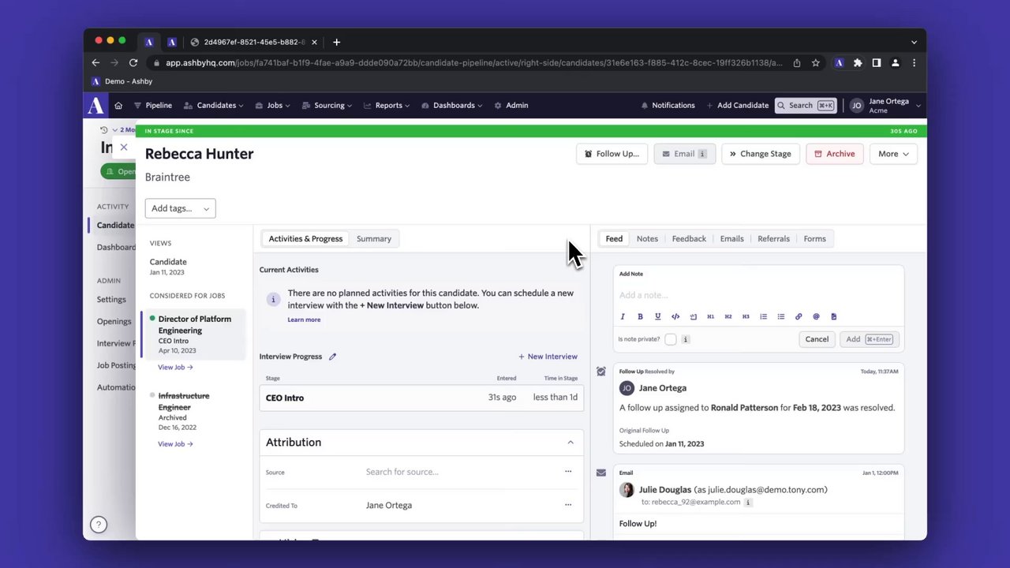The image size is (1010, 568).
Task: Open the Add tags dropdown
Action: click(x=180, y=208)
